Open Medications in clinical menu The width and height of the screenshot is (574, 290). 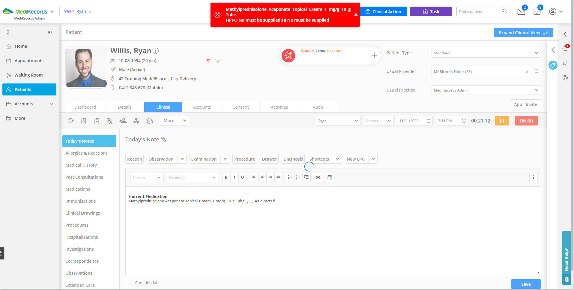tap(78, 189)
